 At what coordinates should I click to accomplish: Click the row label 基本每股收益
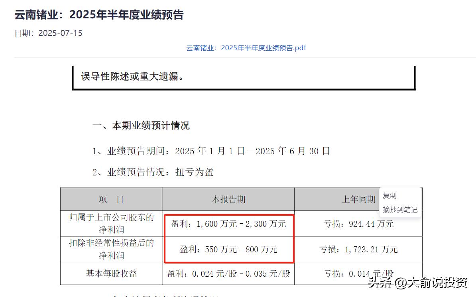pyautogui.click(x=110, y=273)
